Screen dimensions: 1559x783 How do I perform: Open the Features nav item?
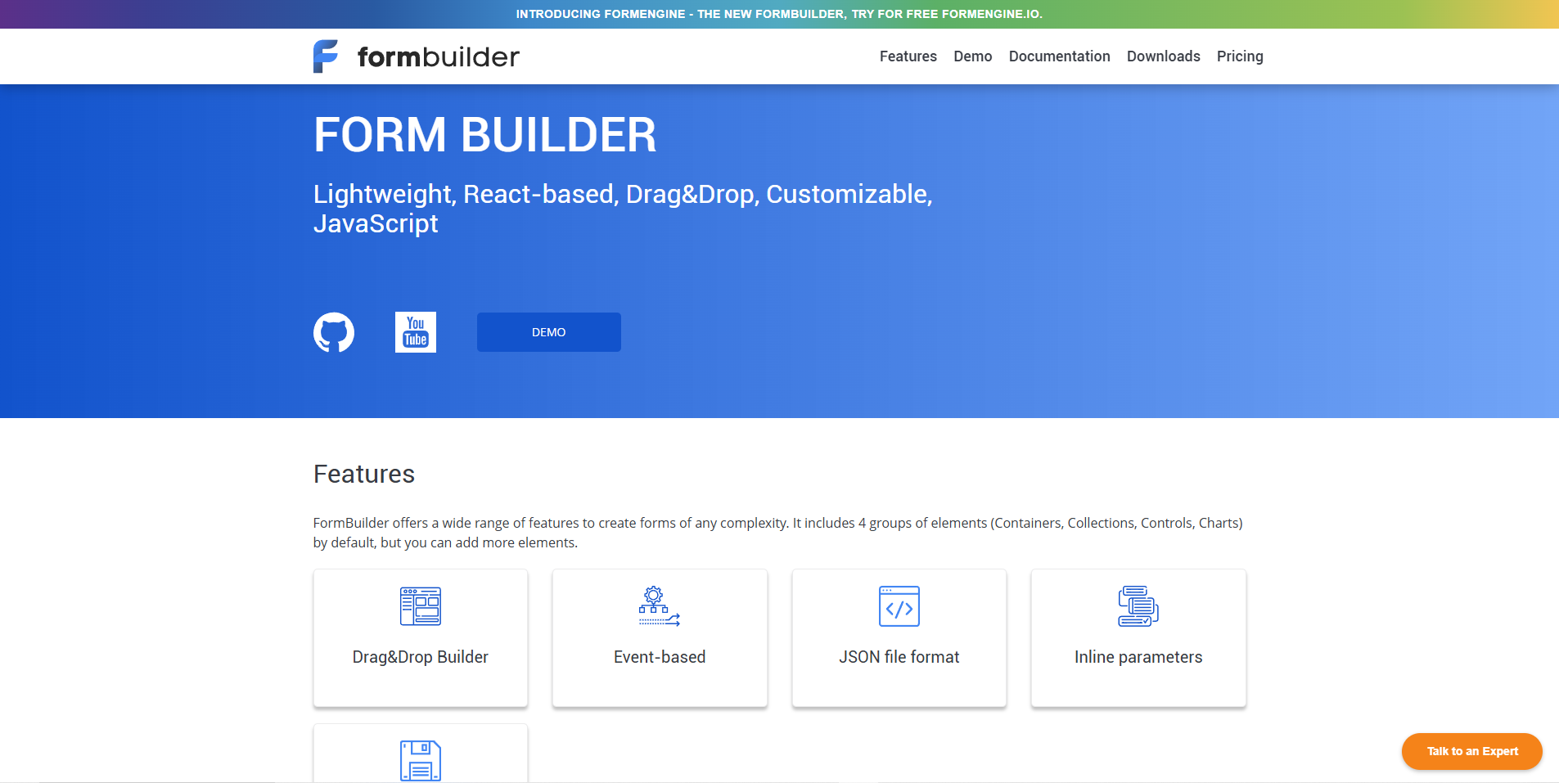908,56
